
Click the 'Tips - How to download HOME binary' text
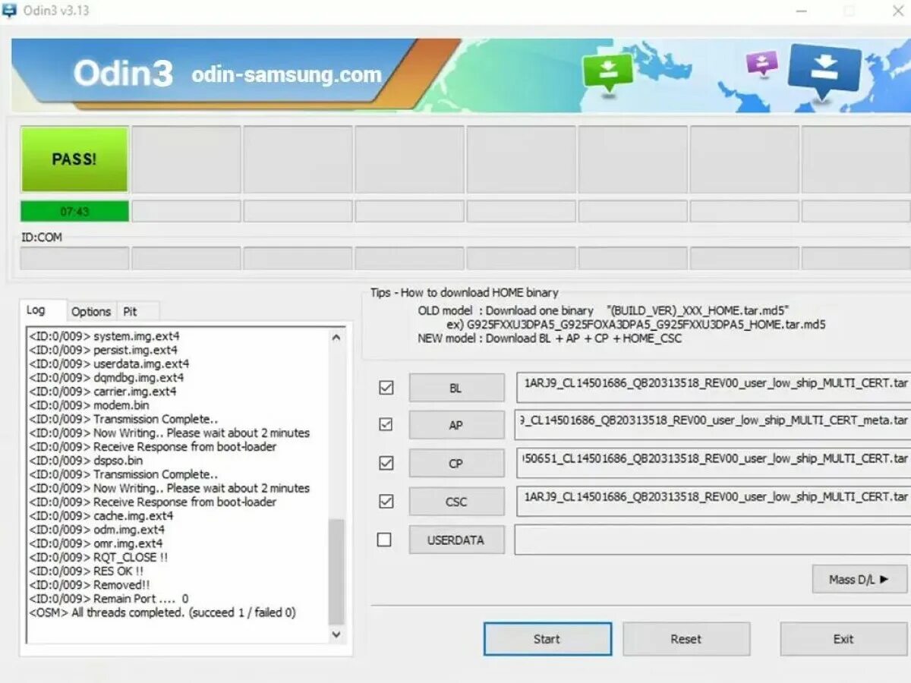click(464, 292)
